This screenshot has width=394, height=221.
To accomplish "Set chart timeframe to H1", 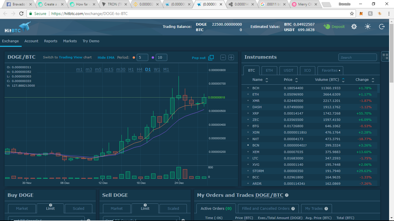I will (x=131, y=69).
